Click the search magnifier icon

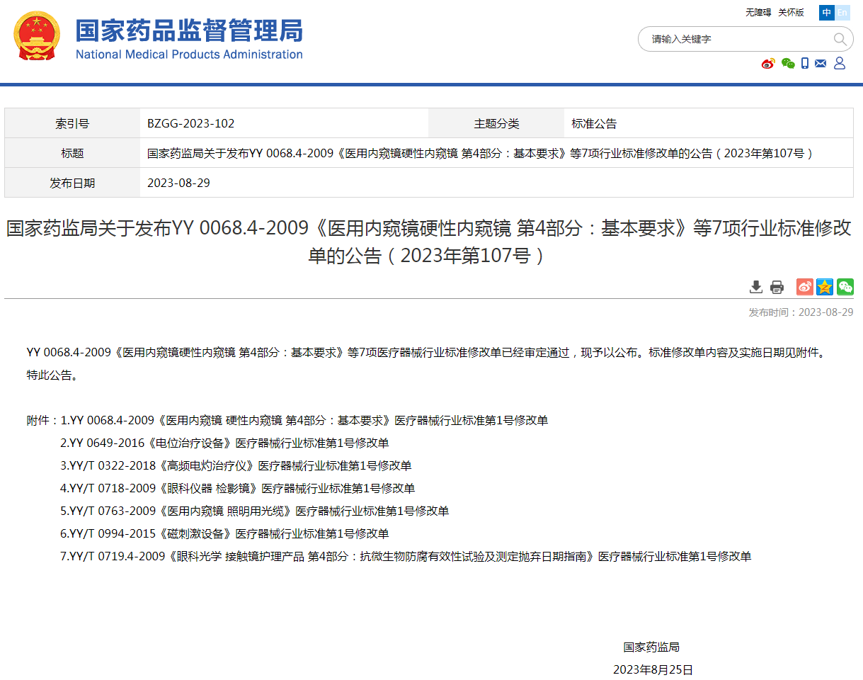840,40
